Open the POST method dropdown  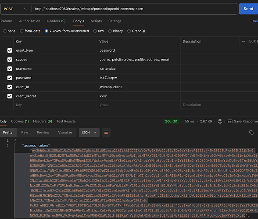(15, 9)
